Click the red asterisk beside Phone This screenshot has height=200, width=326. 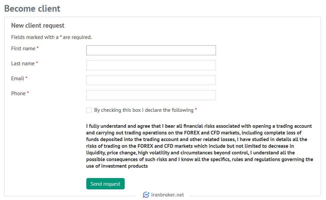click(x=28, y=92)
